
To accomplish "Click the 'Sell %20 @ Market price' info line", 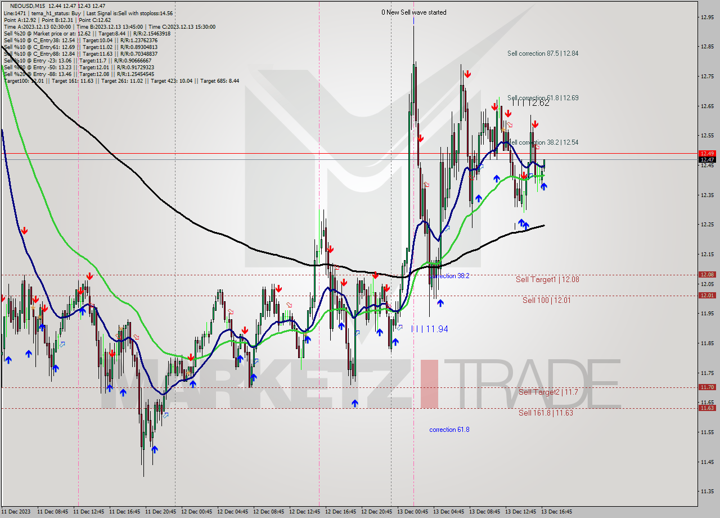I will (x=87, y=33).
